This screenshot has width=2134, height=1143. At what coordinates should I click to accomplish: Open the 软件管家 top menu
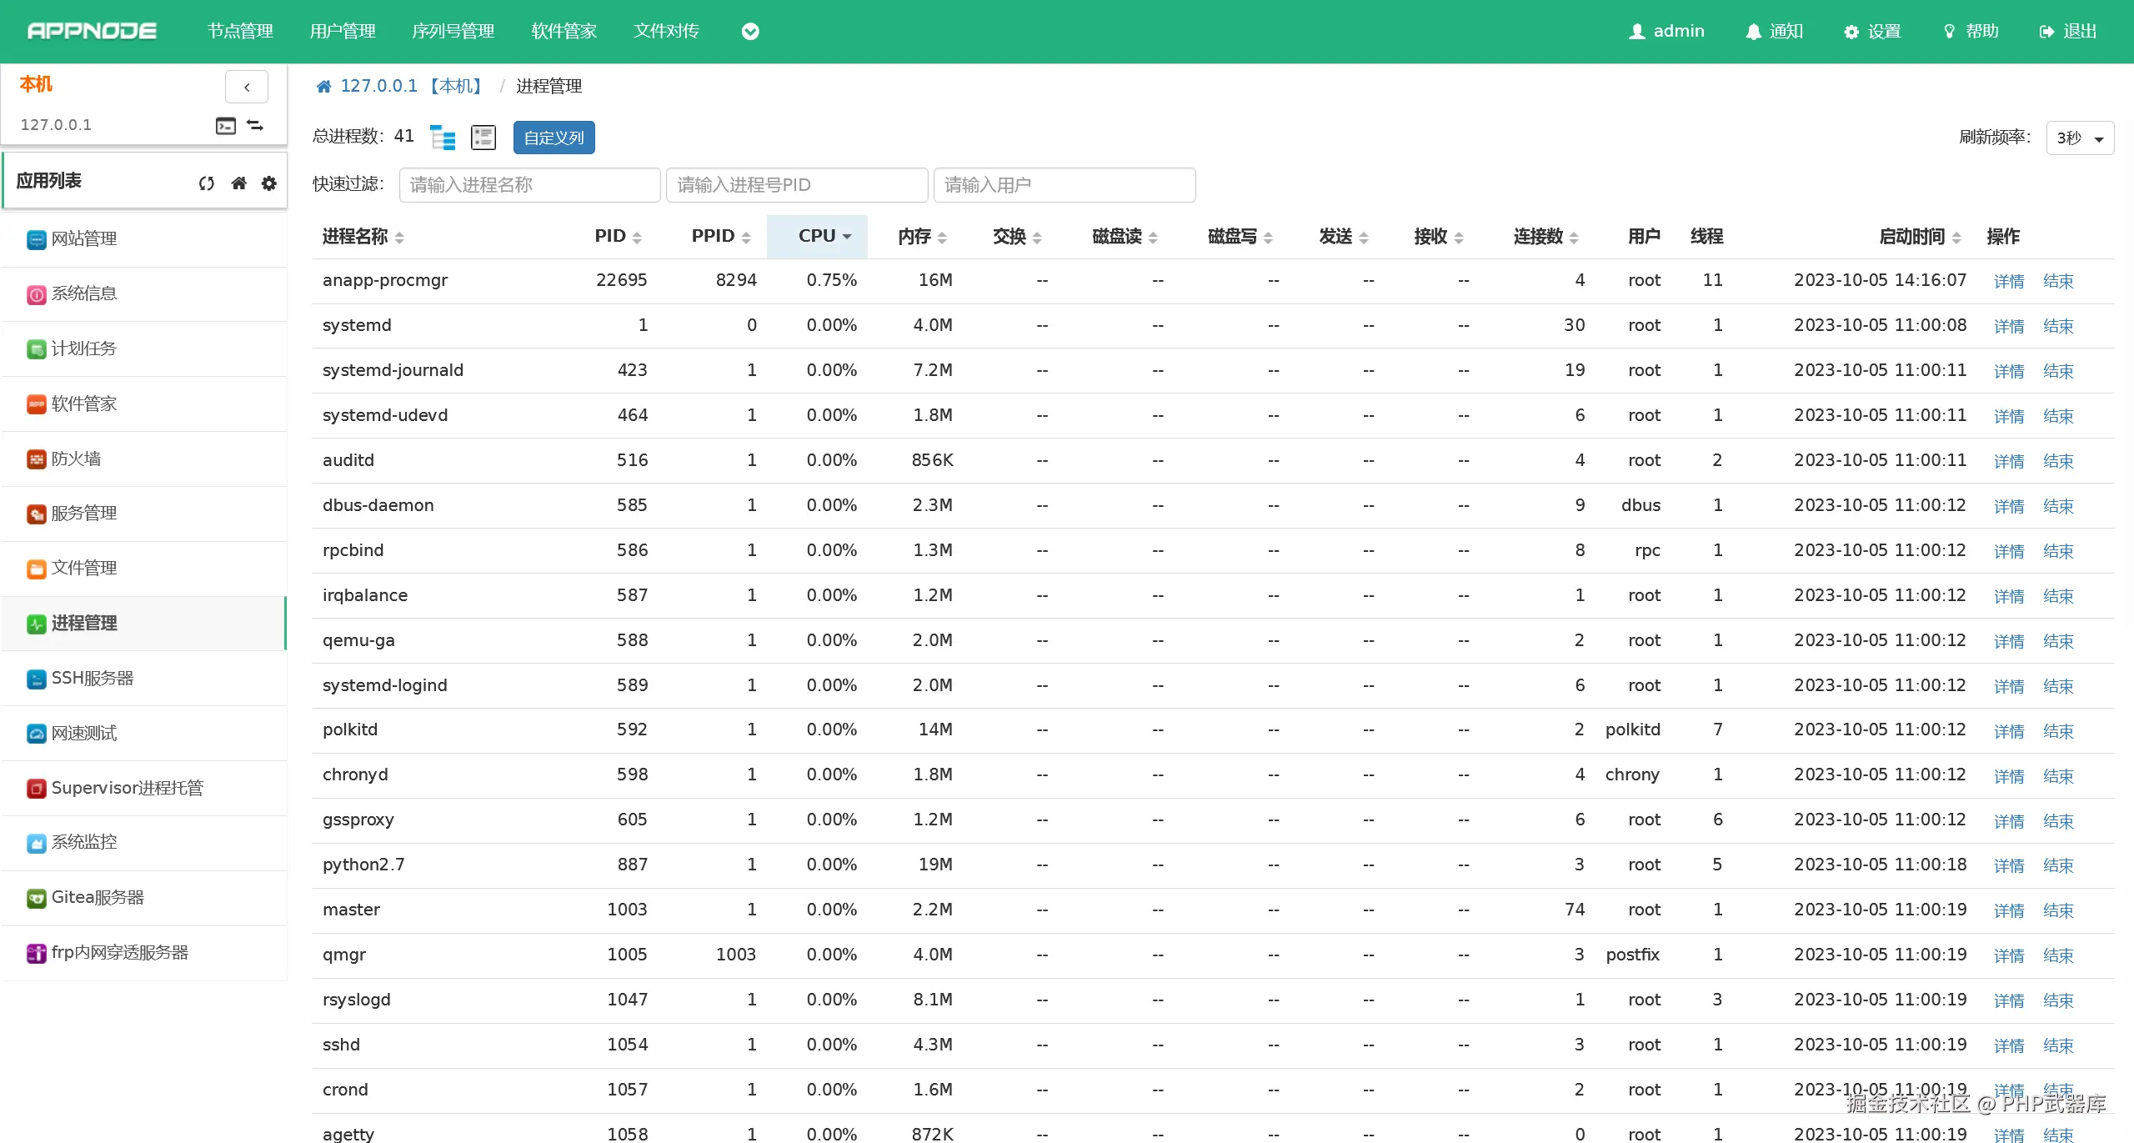(x=564, y=32)
